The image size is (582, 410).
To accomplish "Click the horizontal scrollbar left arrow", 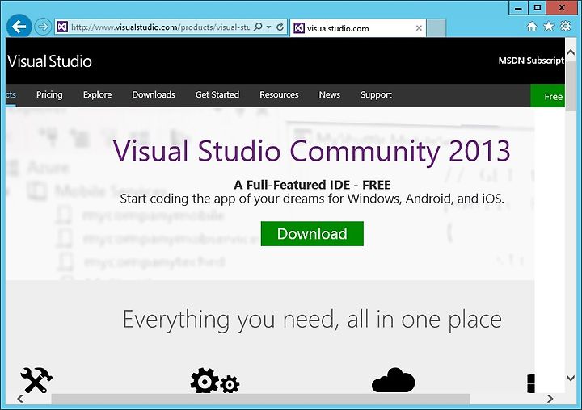I will coord(20,399).
